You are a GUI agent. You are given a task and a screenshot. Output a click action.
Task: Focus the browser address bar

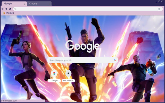point(88,9)
